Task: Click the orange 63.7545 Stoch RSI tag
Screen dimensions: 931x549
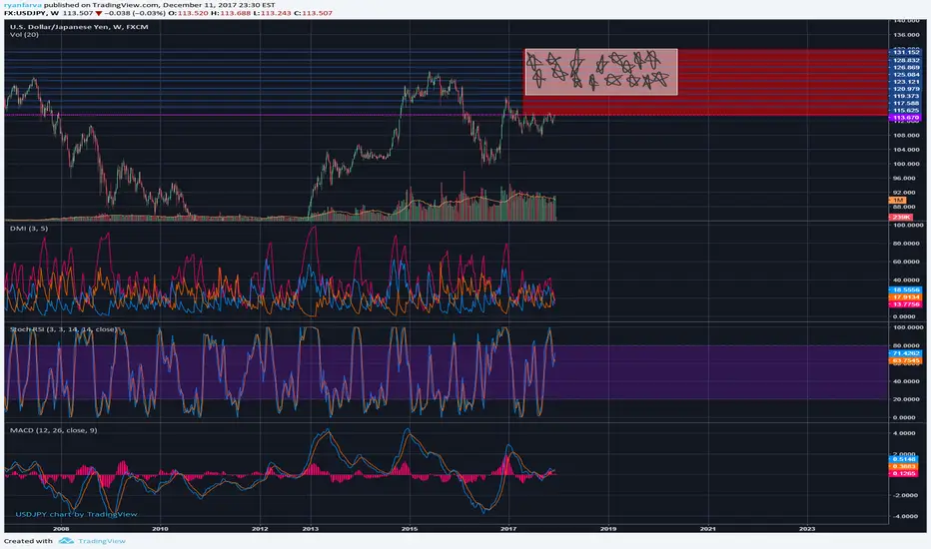Action: point(905,360)
